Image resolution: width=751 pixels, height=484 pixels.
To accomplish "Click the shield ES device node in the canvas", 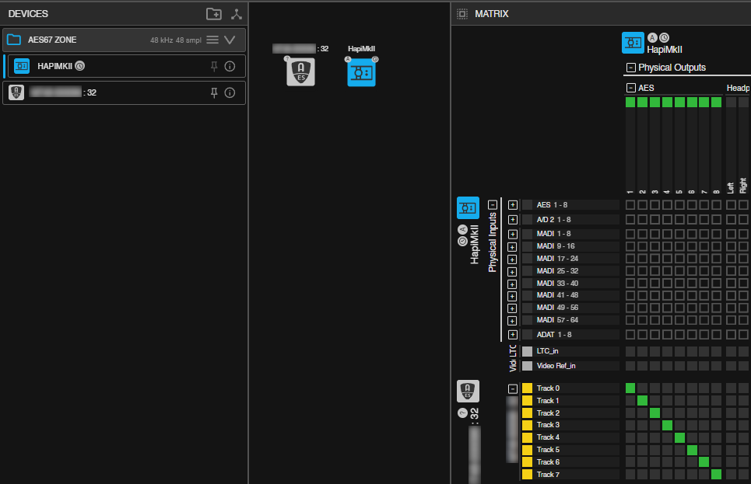I will pos(300,72).
